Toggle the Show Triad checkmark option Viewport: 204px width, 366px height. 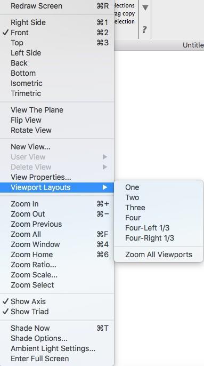(x=57, y=312)
